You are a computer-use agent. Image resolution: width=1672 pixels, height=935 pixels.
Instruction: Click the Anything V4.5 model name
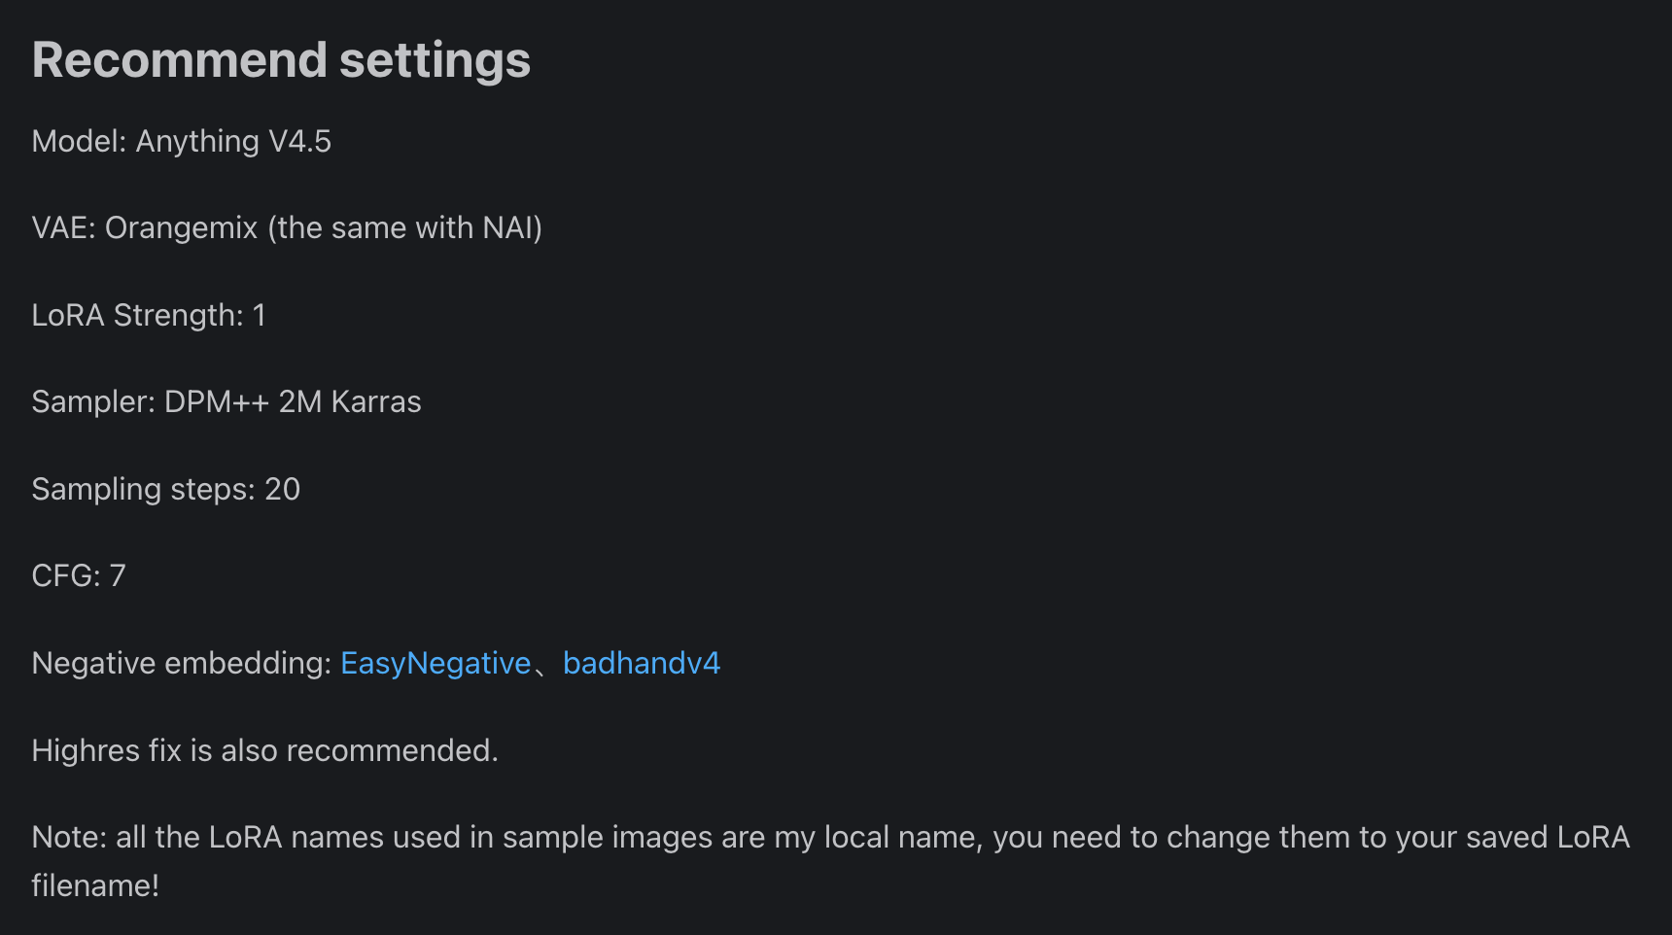pos(233,142)
